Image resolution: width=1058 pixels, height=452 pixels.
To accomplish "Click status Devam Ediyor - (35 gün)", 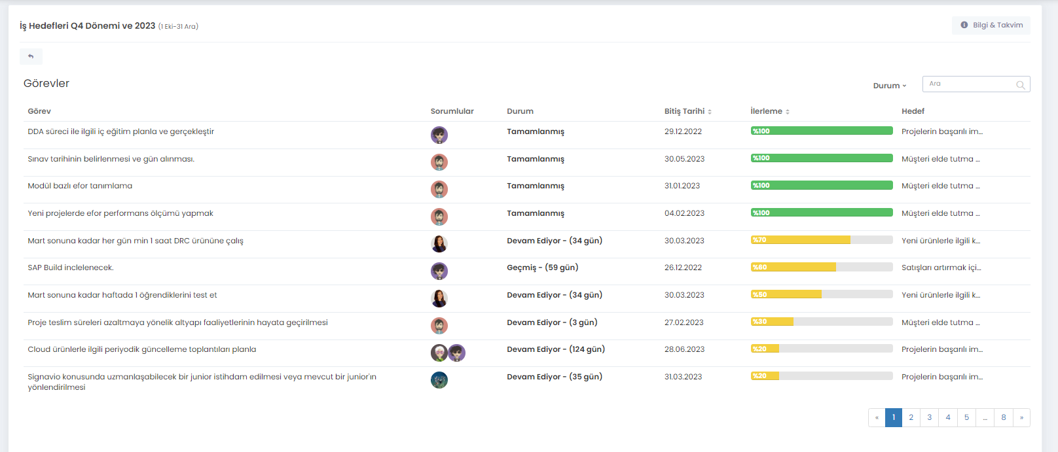I will tap(555, 377).
